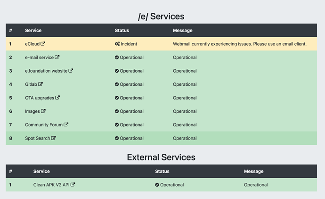Open the Spot Search external link icon
This screenshot has width=325, height=199.
point(53,138)
